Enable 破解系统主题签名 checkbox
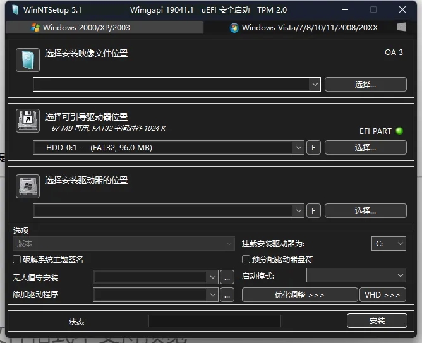 pyautogui.click(x=16, y=260)
